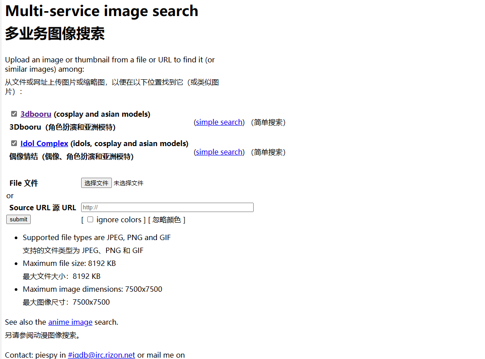This screenshot has width=485, height=359.
Task: Enable the ignore colors checkbox
Action: tap(90, 219)
